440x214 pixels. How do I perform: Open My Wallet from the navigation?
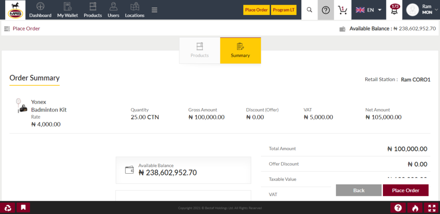(67, 10)
